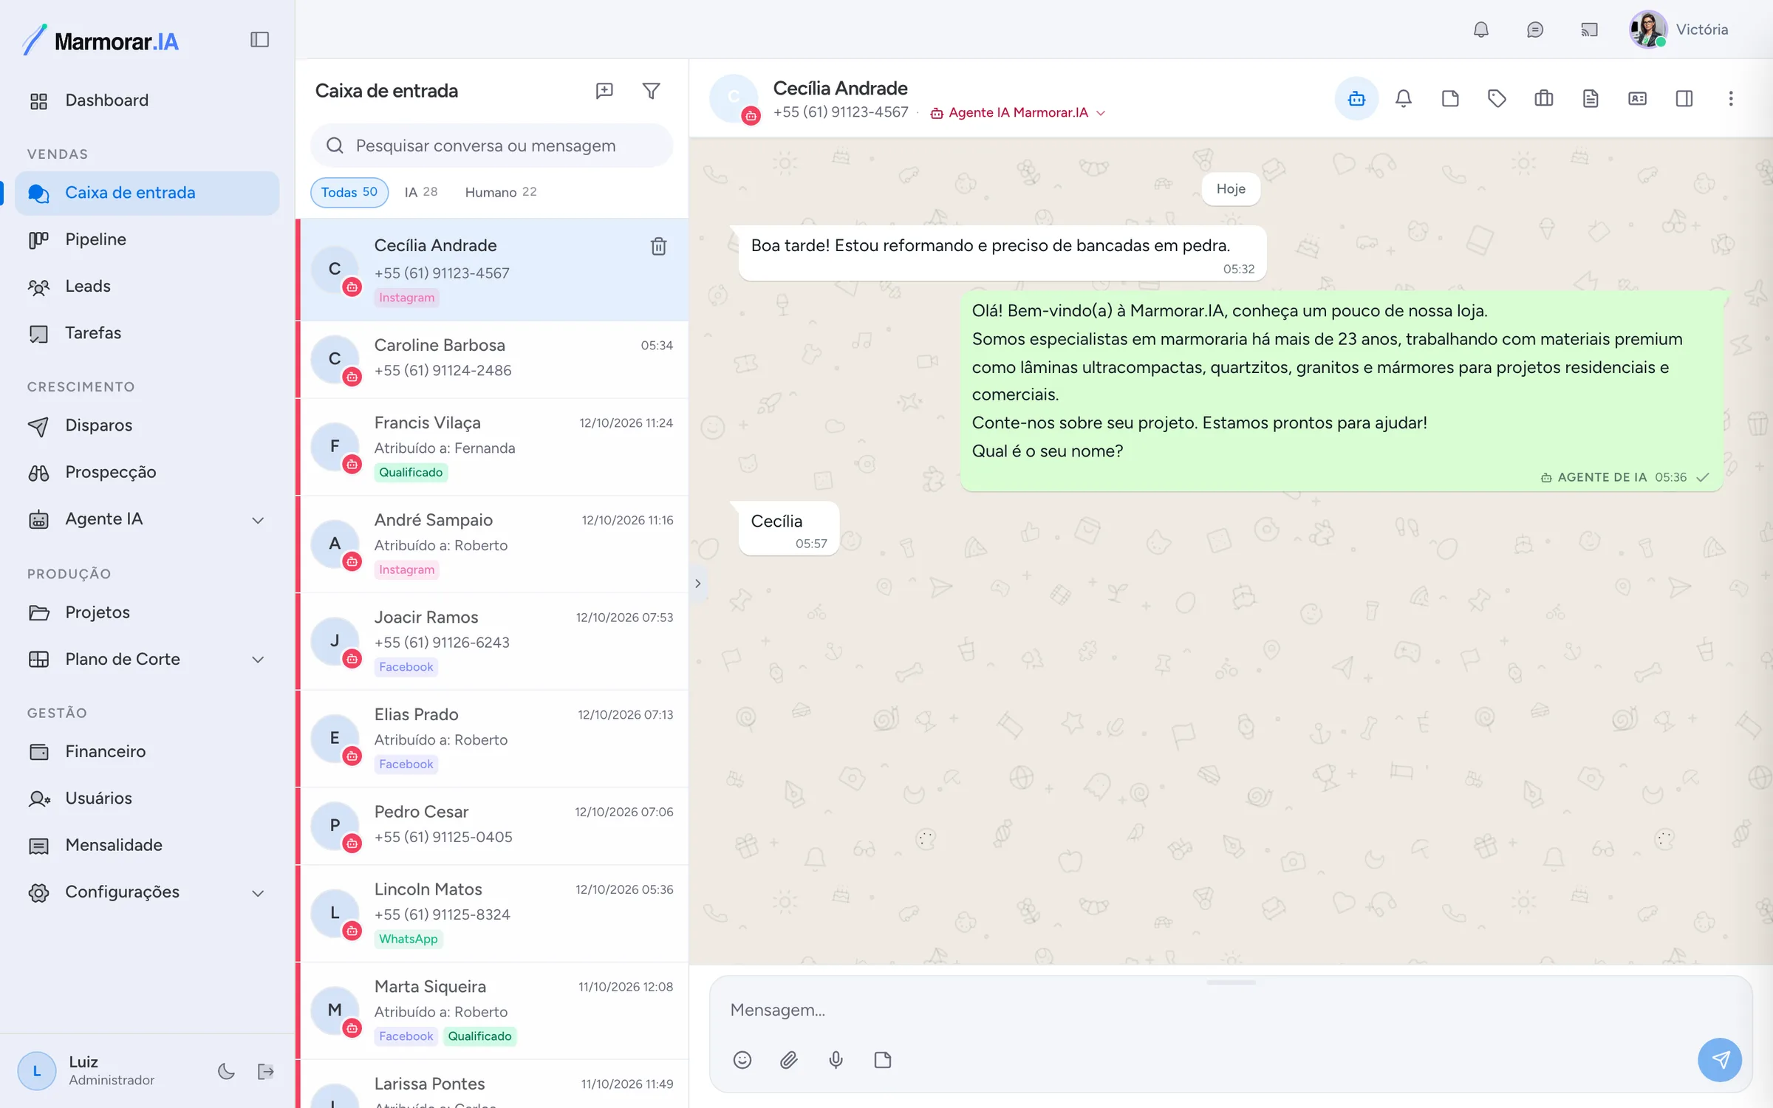Click the Pesquisar conversa ou mensagem search field
The image size is (1773, 1108).
pyautogui.click(x=491, y=146)
